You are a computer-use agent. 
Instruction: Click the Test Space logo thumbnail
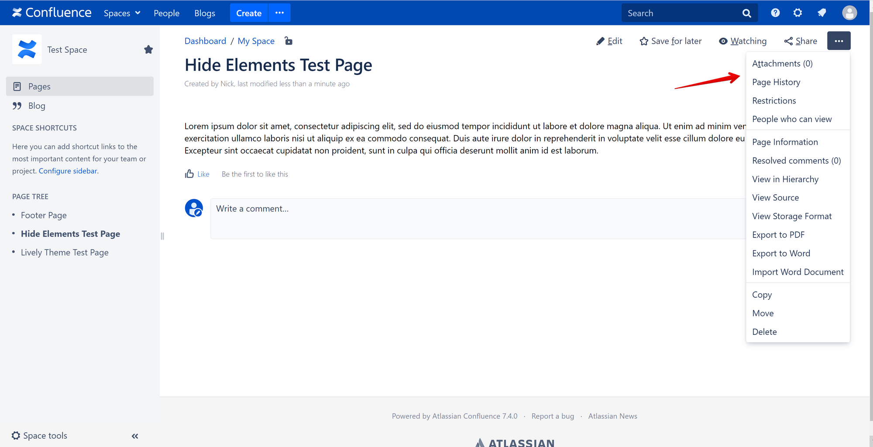point(27,49)
